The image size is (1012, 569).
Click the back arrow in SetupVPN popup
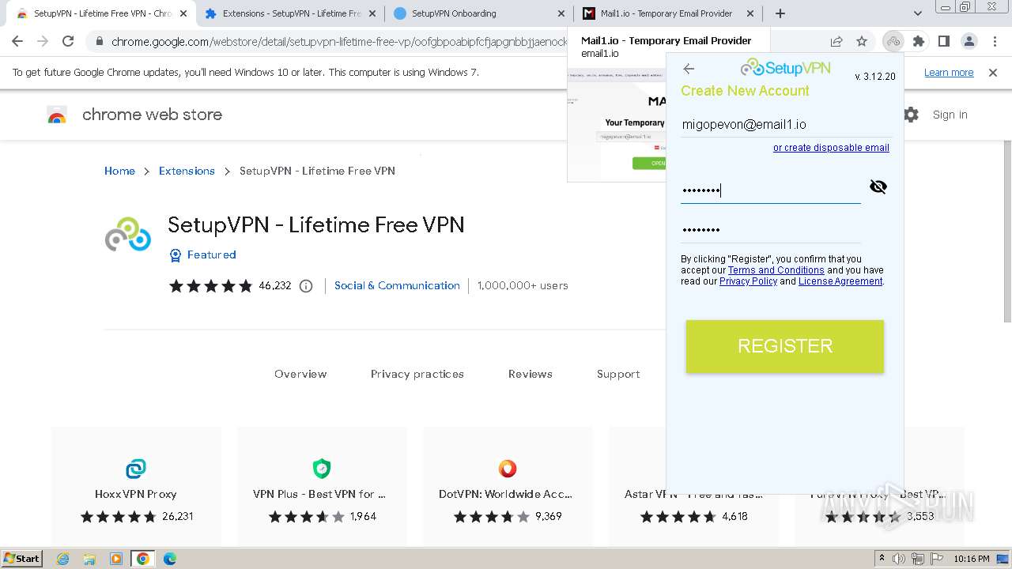[x=689, y=69]
